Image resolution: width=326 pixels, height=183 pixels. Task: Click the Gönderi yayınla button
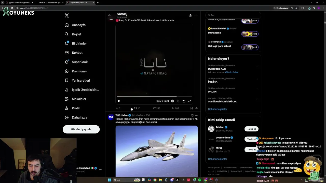click(81, 129)
